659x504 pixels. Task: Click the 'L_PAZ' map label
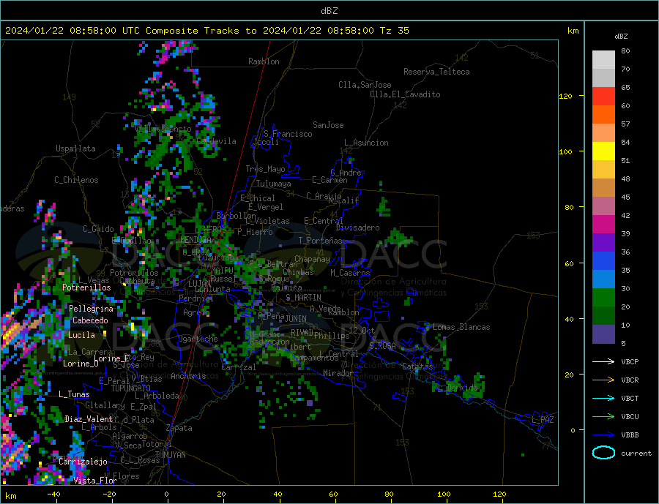point(543,420)
